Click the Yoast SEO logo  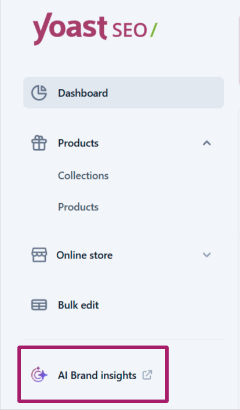(x=95, y=29)
